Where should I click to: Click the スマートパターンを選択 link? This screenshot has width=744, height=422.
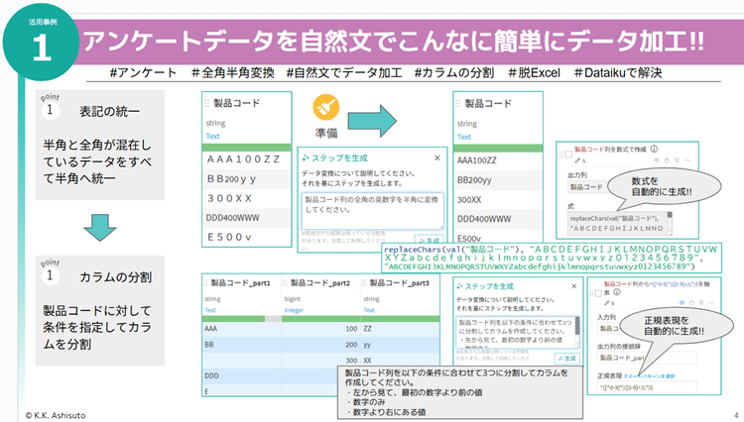coord(649,377)
